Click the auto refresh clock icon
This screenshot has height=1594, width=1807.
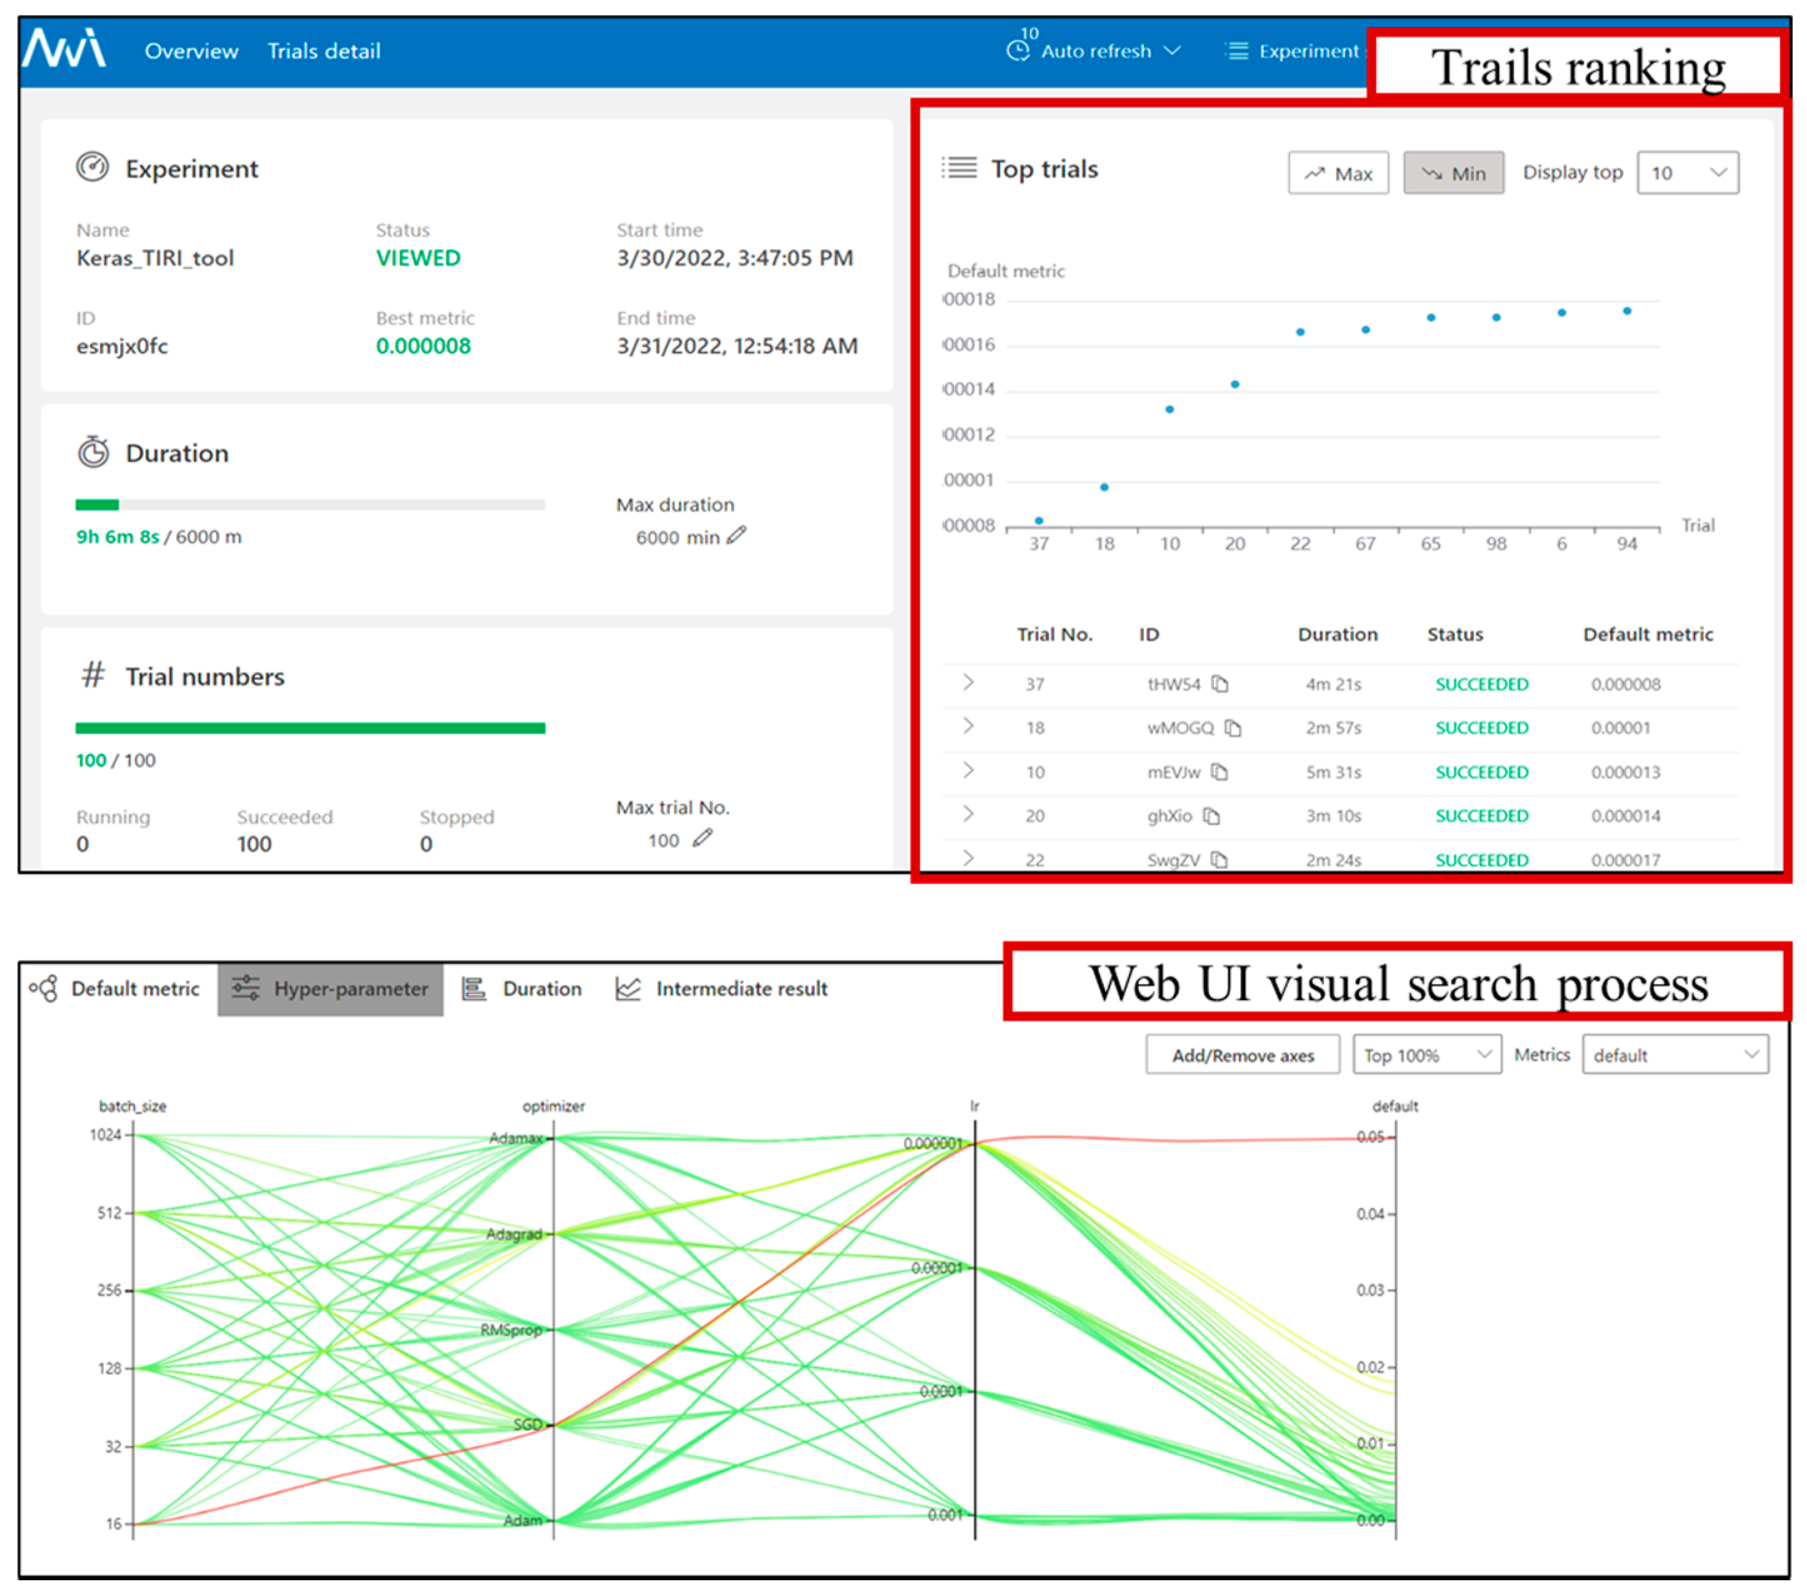(x=1018, y=51)
